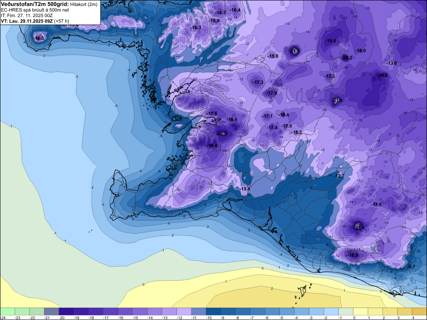Click the -20.2 temperature label
Viewport: 427px width, 320px height.
tap(347, 58)
